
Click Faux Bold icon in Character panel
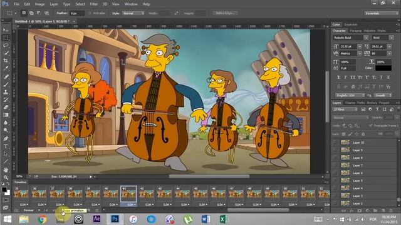click(338, 77)
